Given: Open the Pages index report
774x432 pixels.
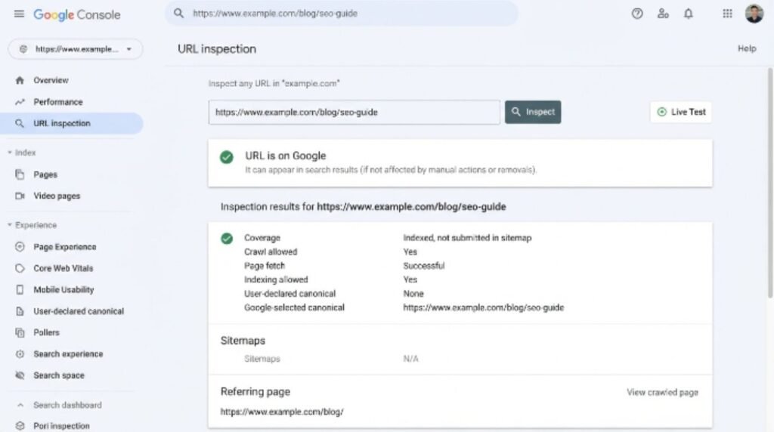Looking at the screenshot, I should (45, 174).
